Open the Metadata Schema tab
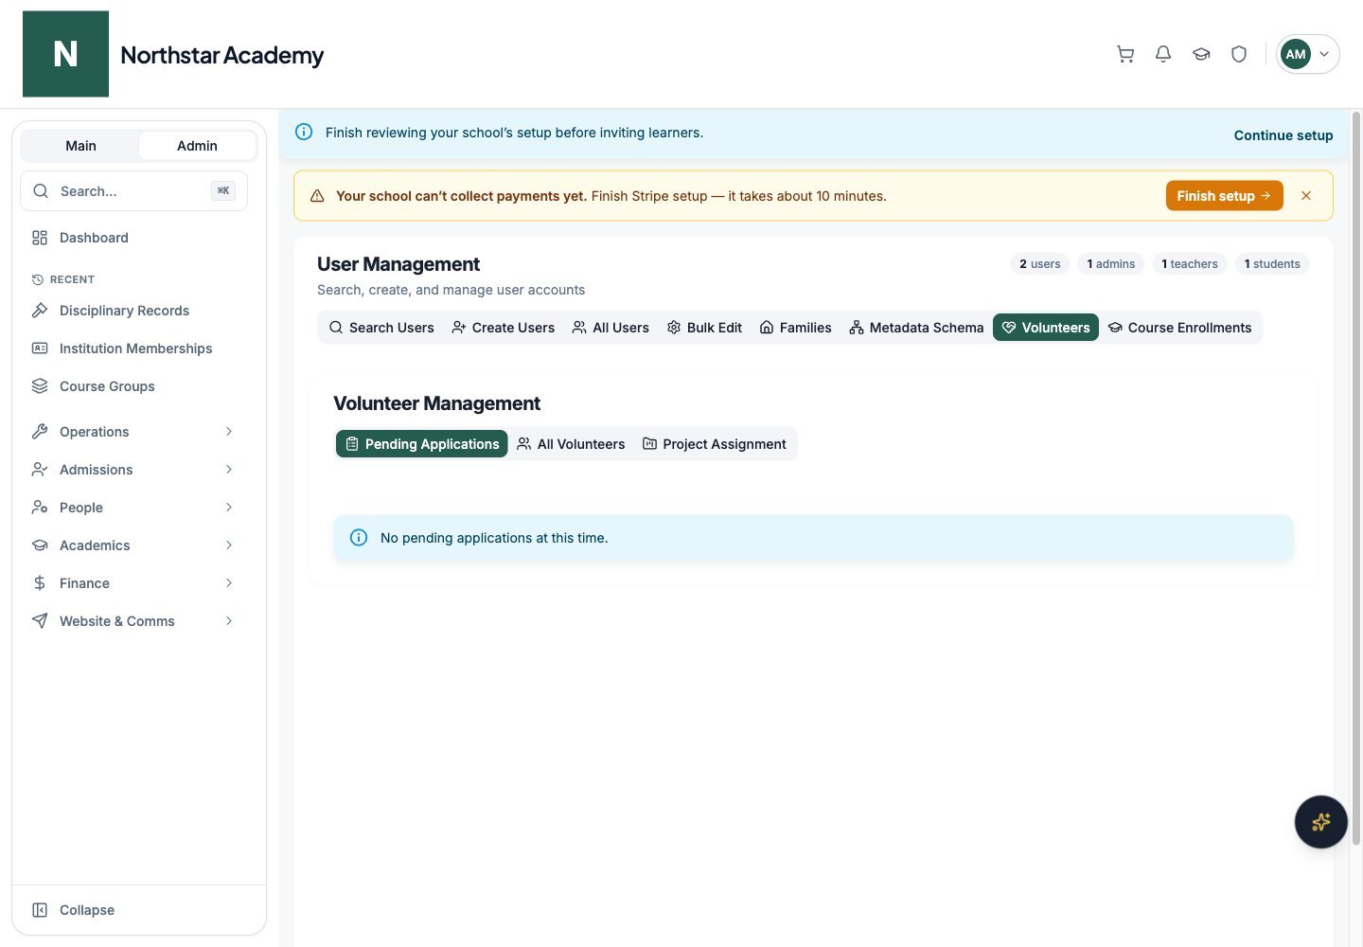This screenshot has width=1363, height=947. [x=916, y=328]
